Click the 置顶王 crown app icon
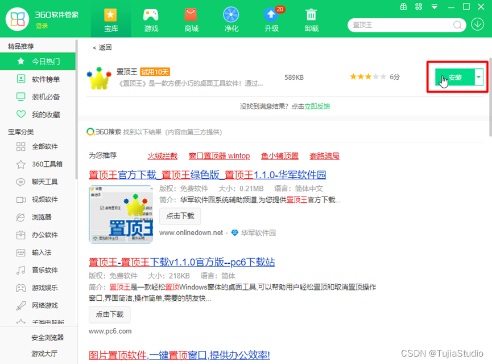The width and height of the screenshot is (492, 364). (x=99, y=78)
